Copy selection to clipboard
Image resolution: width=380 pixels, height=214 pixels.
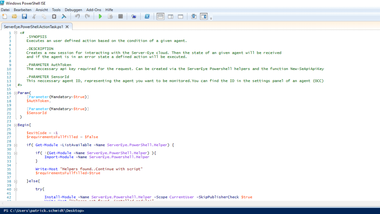[43, 16]
